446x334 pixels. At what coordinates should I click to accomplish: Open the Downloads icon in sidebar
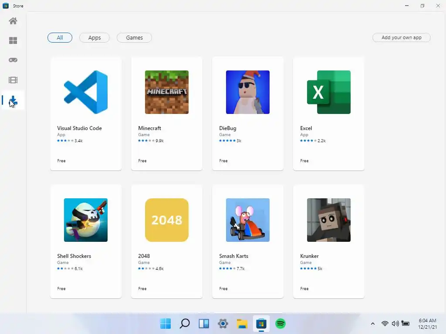(x=13, y=100)
